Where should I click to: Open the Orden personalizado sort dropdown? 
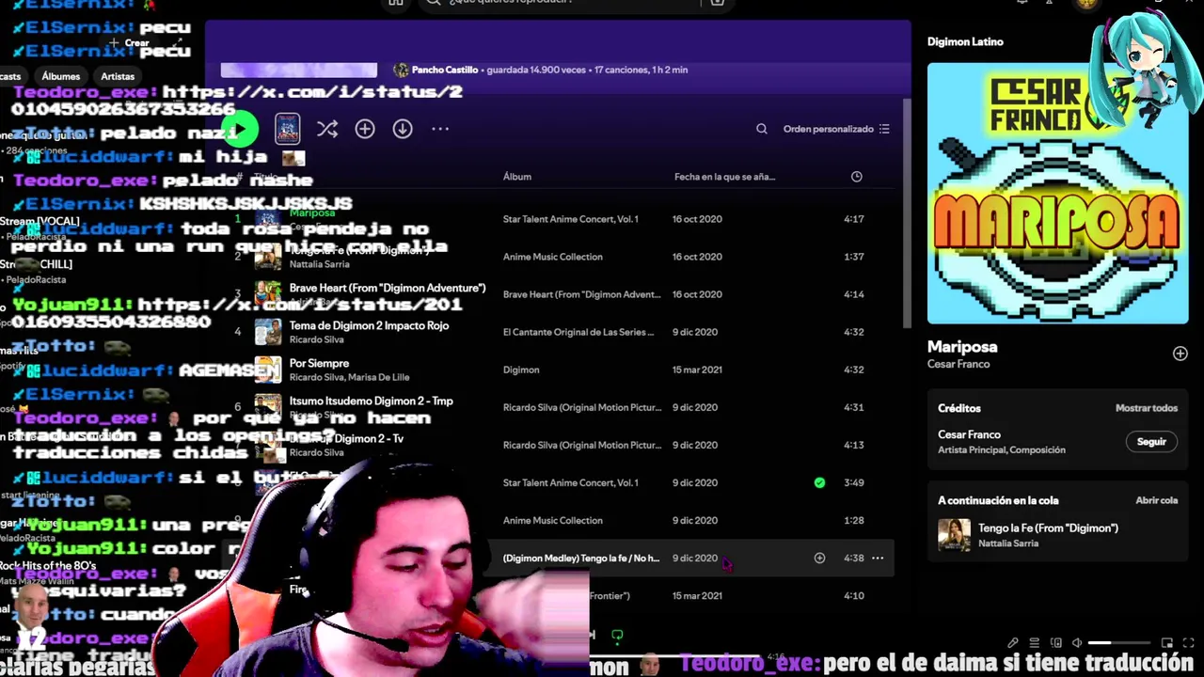coord(836,129)
